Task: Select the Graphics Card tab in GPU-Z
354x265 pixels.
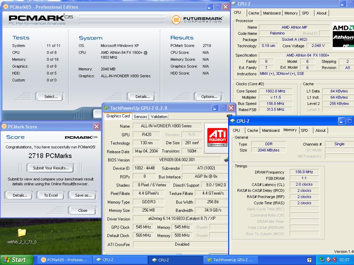Action: pos(118,116)
